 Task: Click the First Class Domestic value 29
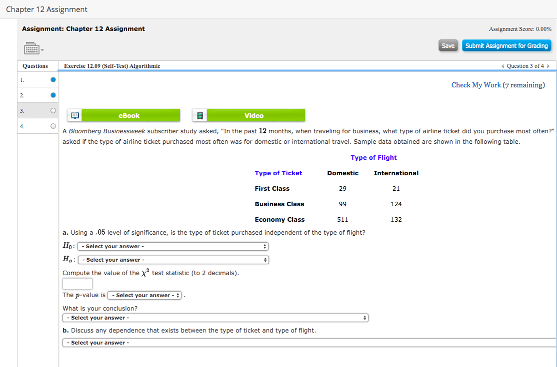343,189
